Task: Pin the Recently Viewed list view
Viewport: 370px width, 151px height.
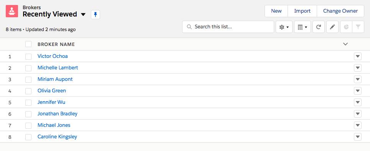Action: (95, 15)
